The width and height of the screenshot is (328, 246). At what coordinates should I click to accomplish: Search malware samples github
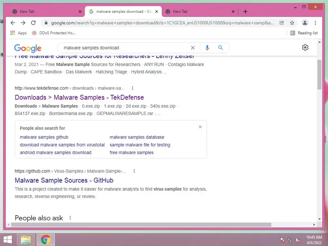(x=44, y=137)
